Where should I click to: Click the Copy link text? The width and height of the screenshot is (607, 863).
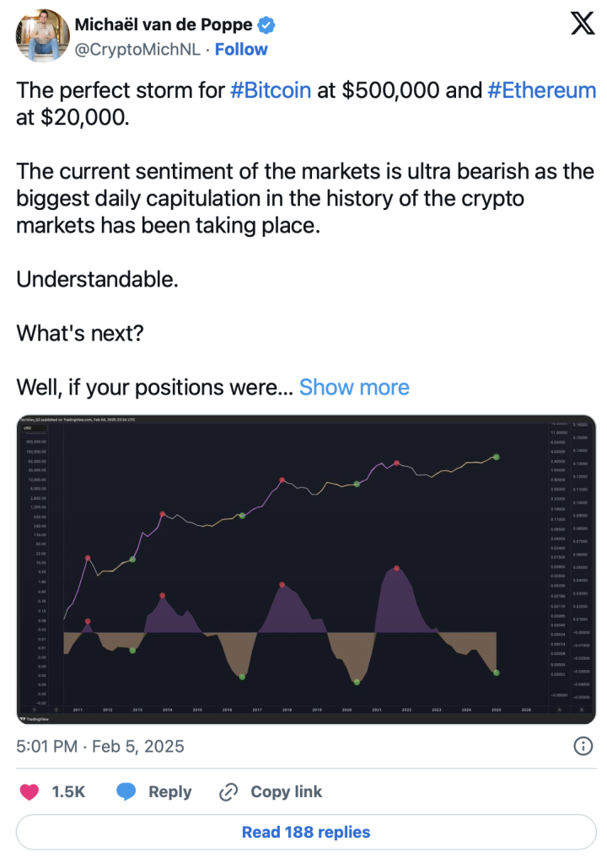pos(286,791)
